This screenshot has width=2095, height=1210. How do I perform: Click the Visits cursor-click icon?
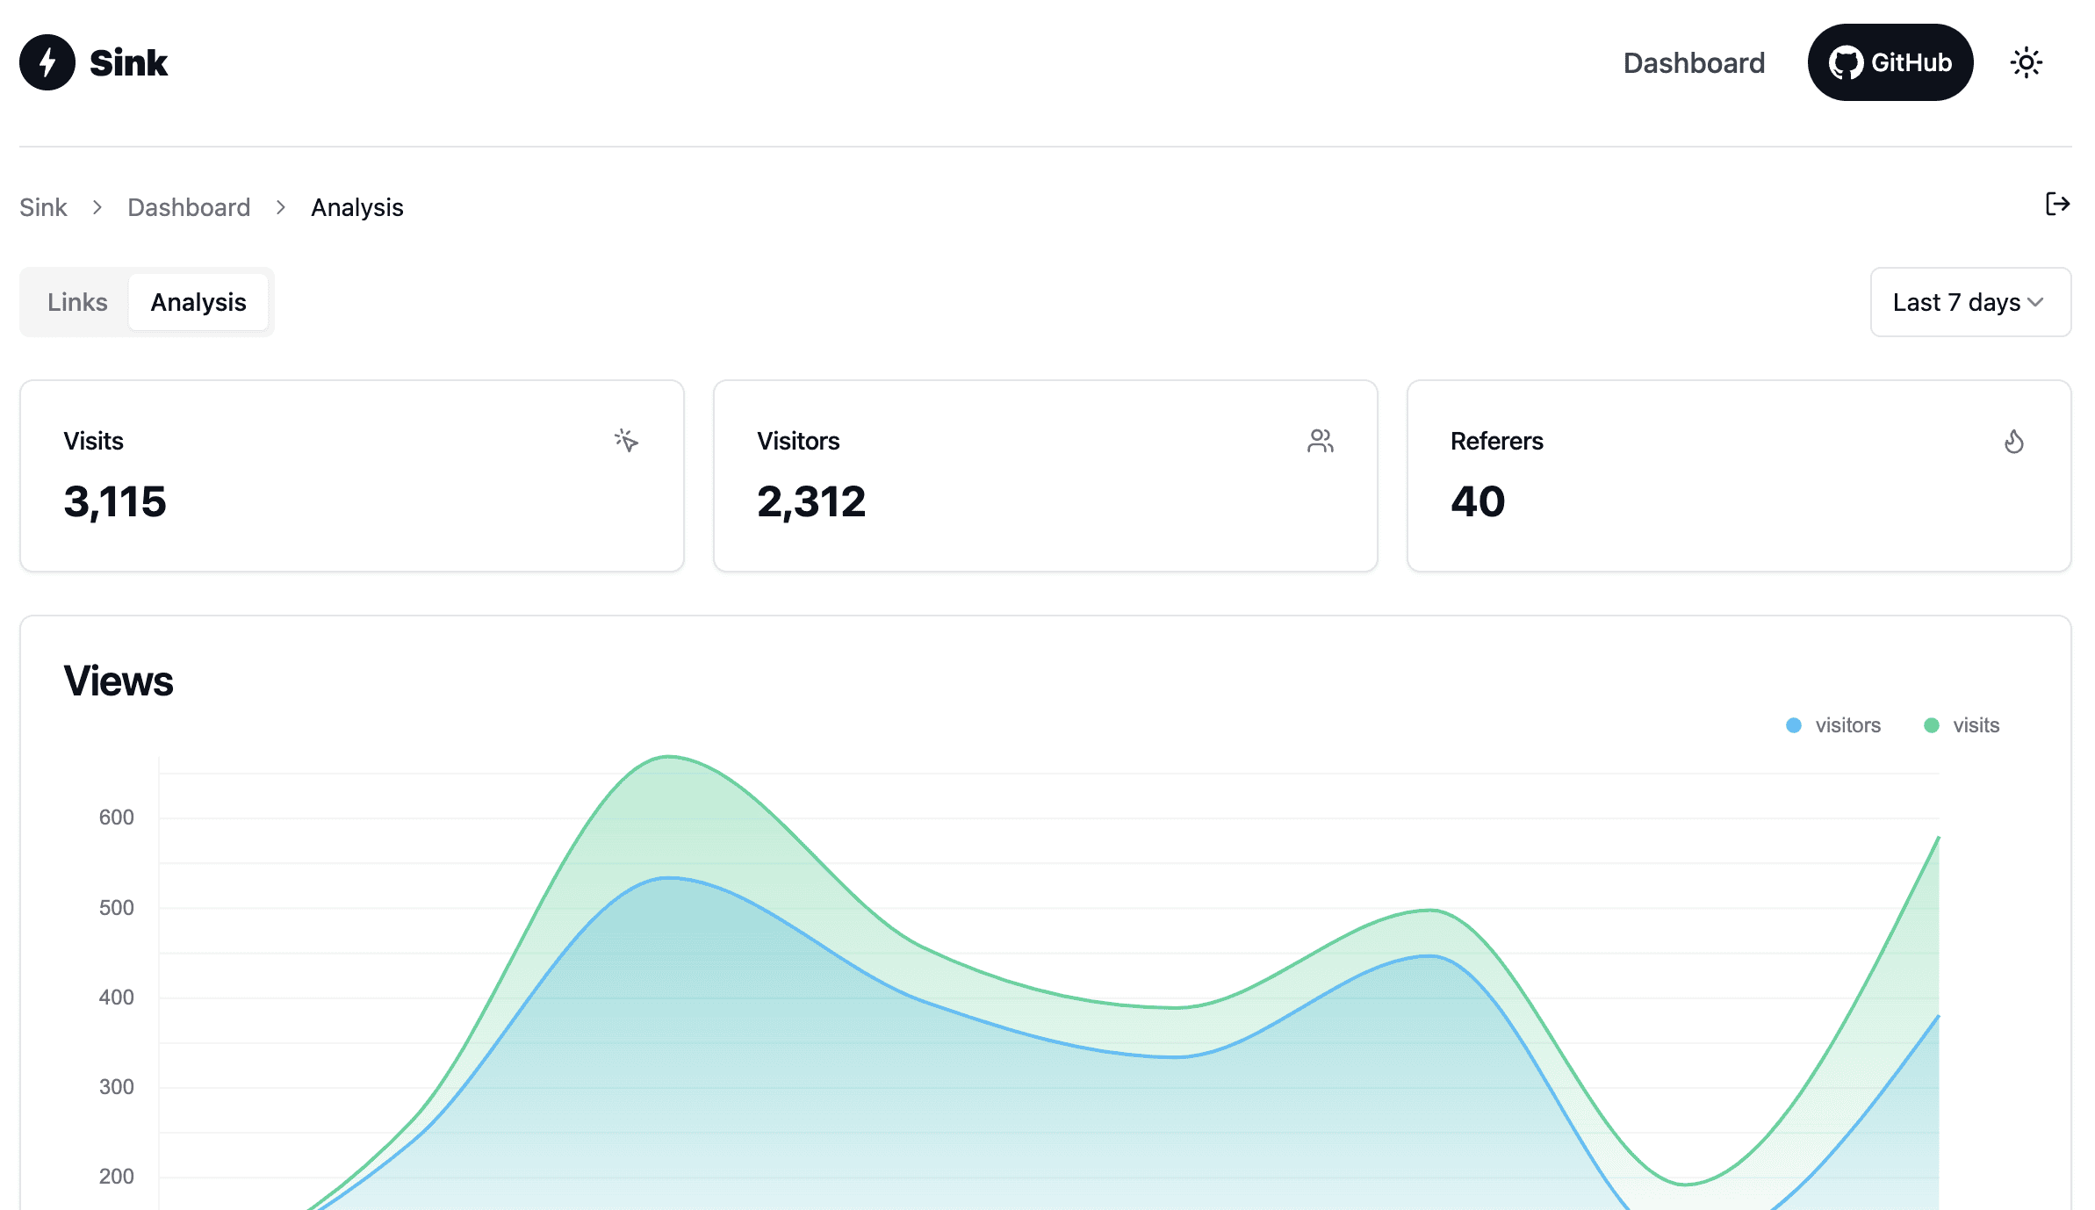tap(626, 440)
